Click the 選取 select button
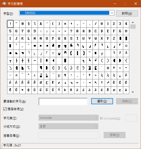 (102, 101)
